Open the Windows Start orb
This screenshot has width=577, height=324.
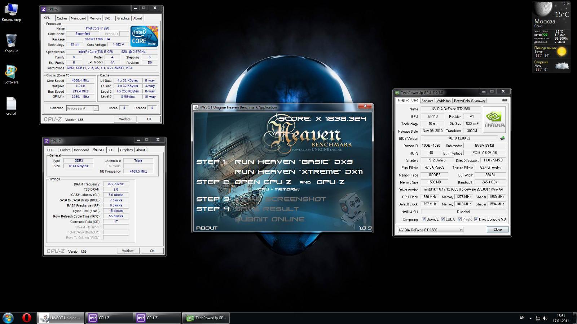click(8, 318)
